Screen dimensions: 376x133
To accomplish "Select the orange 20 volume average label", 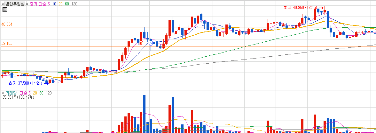I will pyautogui.click(x=35, y=93).
